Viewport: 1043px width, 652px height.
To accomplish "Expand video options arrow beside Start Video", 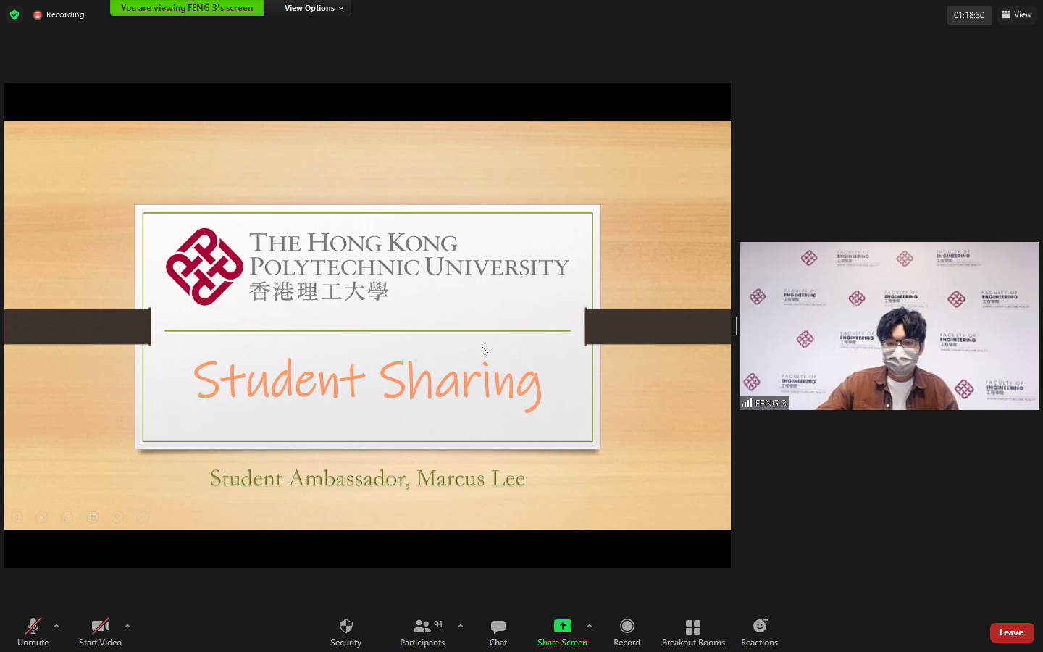I will [x=127, y=626].
